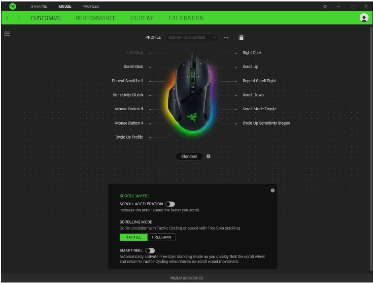Click the Razer Basilisk V3 device label

coord(187,278)
